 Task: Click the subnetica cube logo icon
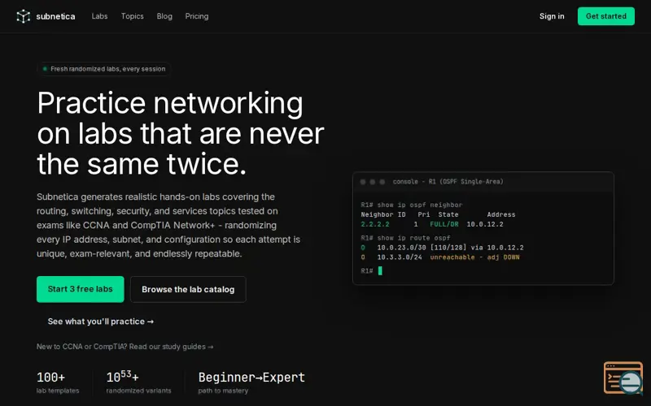[x=24, y=16]
